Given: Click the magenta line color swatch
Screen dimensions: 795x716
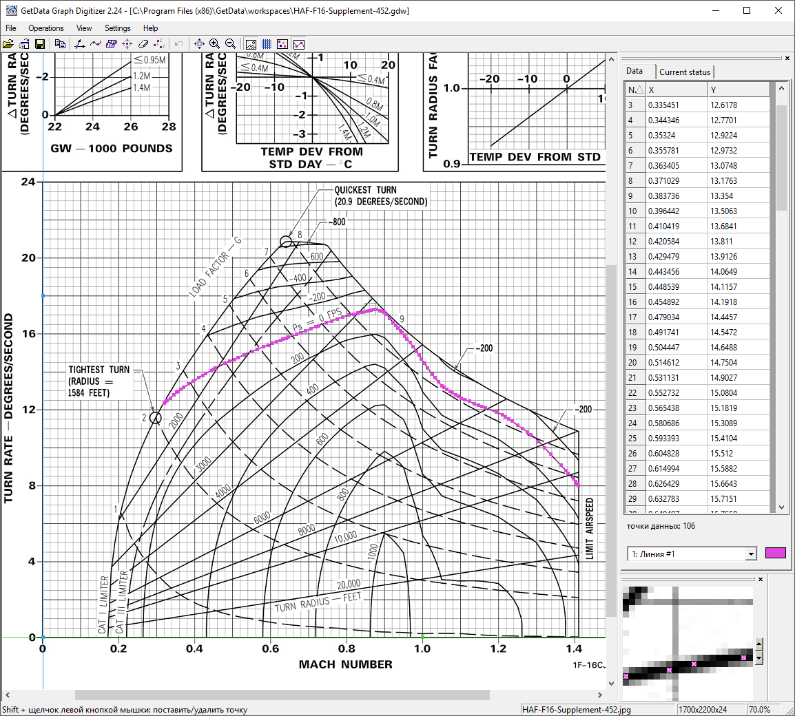Looking at the screenshot, I should (775, 554).
